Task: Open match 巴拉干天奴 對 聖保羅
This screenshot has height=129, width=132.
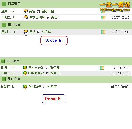Action: tap(44, 68)
